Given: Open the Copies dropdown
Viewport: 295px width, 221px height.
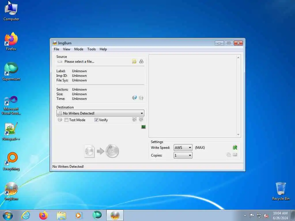Looking at the screenshot, I should (183, 155).
